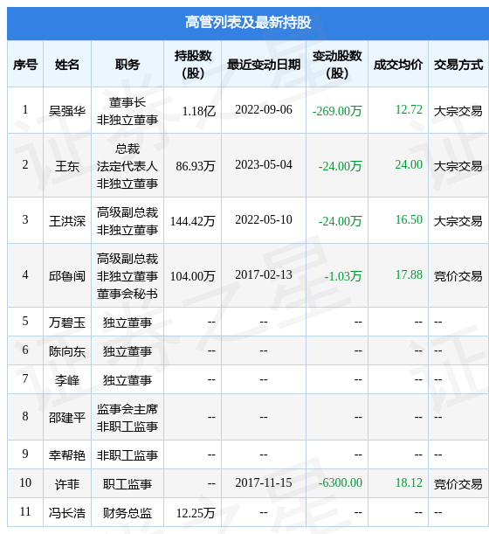Image resolution: width=489 pixels, height=534 pixels.
Task: Click the average price 12.72
Action: (409, 109)
